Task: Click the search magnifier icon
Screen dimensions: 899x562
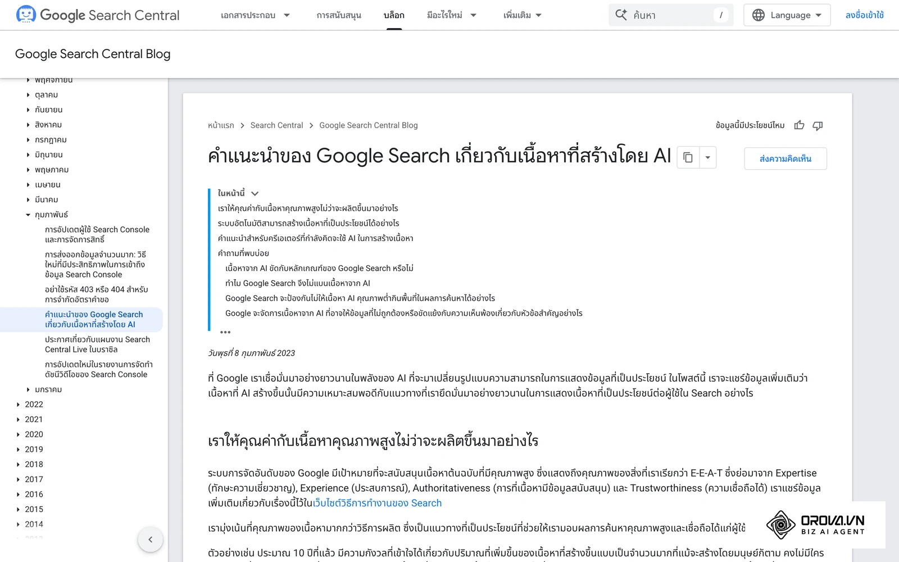Action: coord(621,15)
